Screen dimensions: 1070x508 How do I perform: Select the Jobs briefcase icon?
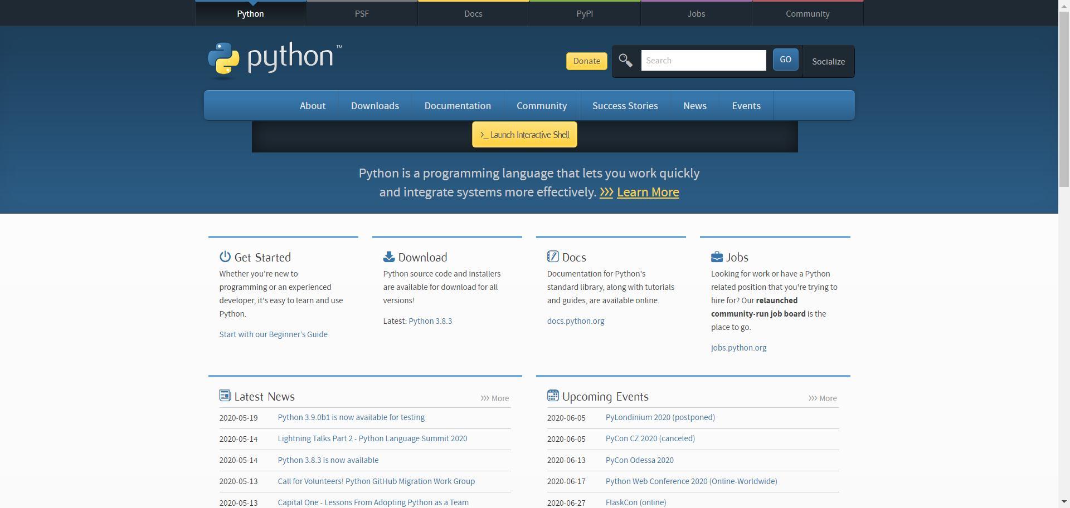pos(717,257)
